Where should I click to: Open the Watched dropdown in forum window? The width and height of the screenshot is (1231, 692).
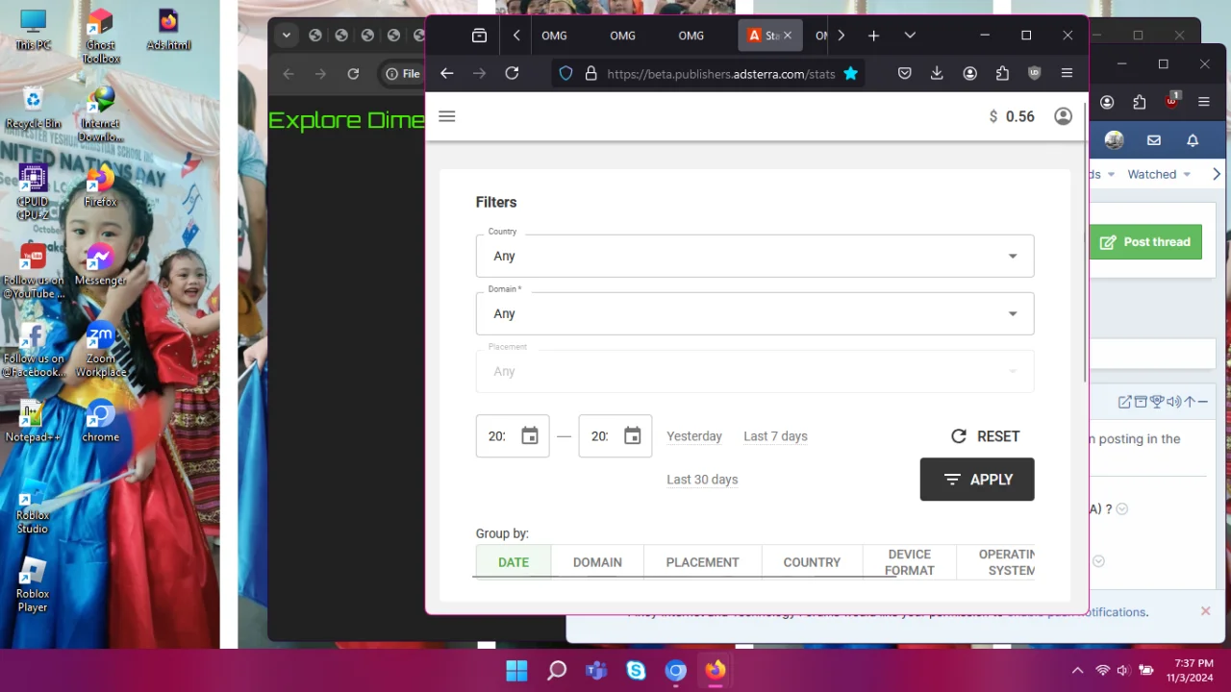(1159, 174)
